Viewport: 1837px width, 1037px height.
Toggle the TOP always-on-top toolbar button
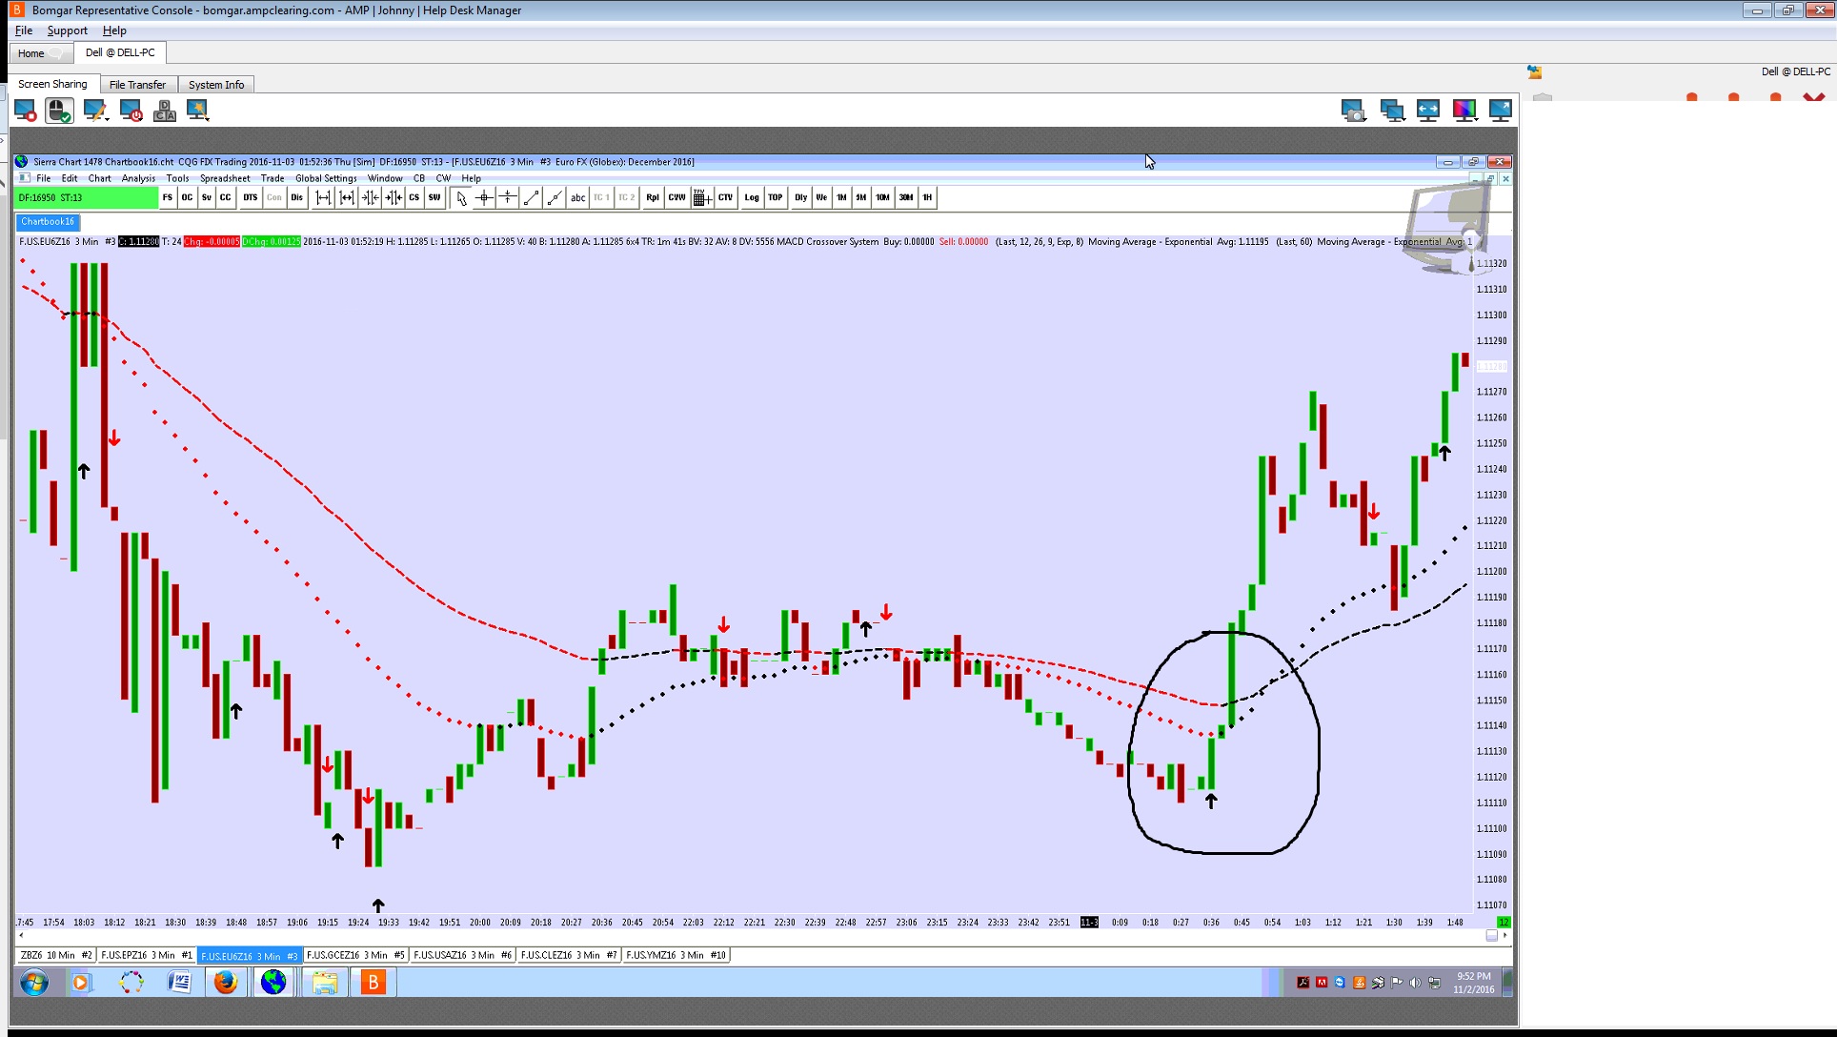point(776,197)
